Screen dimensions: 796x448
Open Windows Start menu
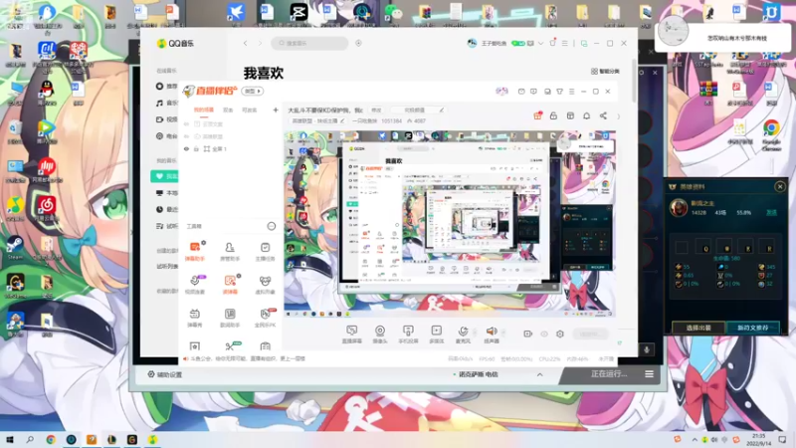tap(10, 439)
